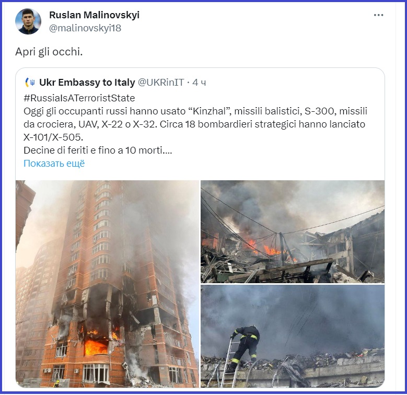
Task: Select the 'Apri gli occhi.' tweet text
Action: [x=49, y=52]
